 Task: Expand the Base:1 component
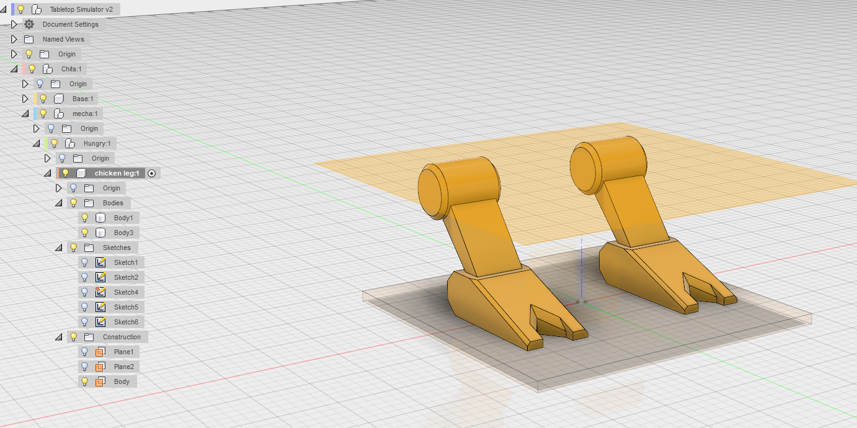[x=25, y=99]
